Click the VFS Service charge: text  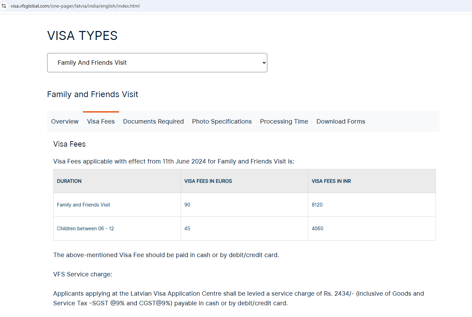pos(83,274)
